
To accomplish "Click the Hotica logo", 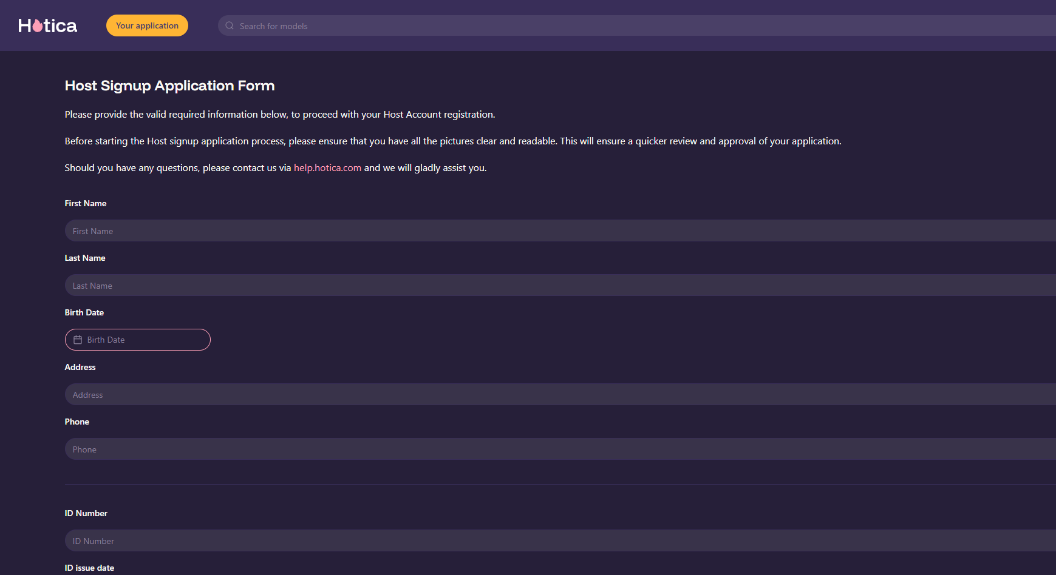I will 47,25.
